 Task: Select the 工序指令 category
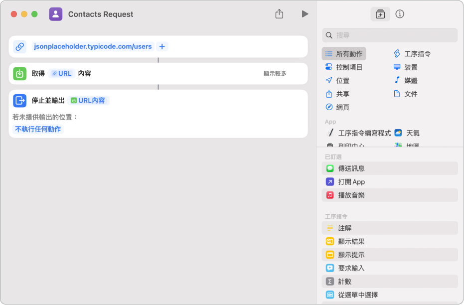412,54
